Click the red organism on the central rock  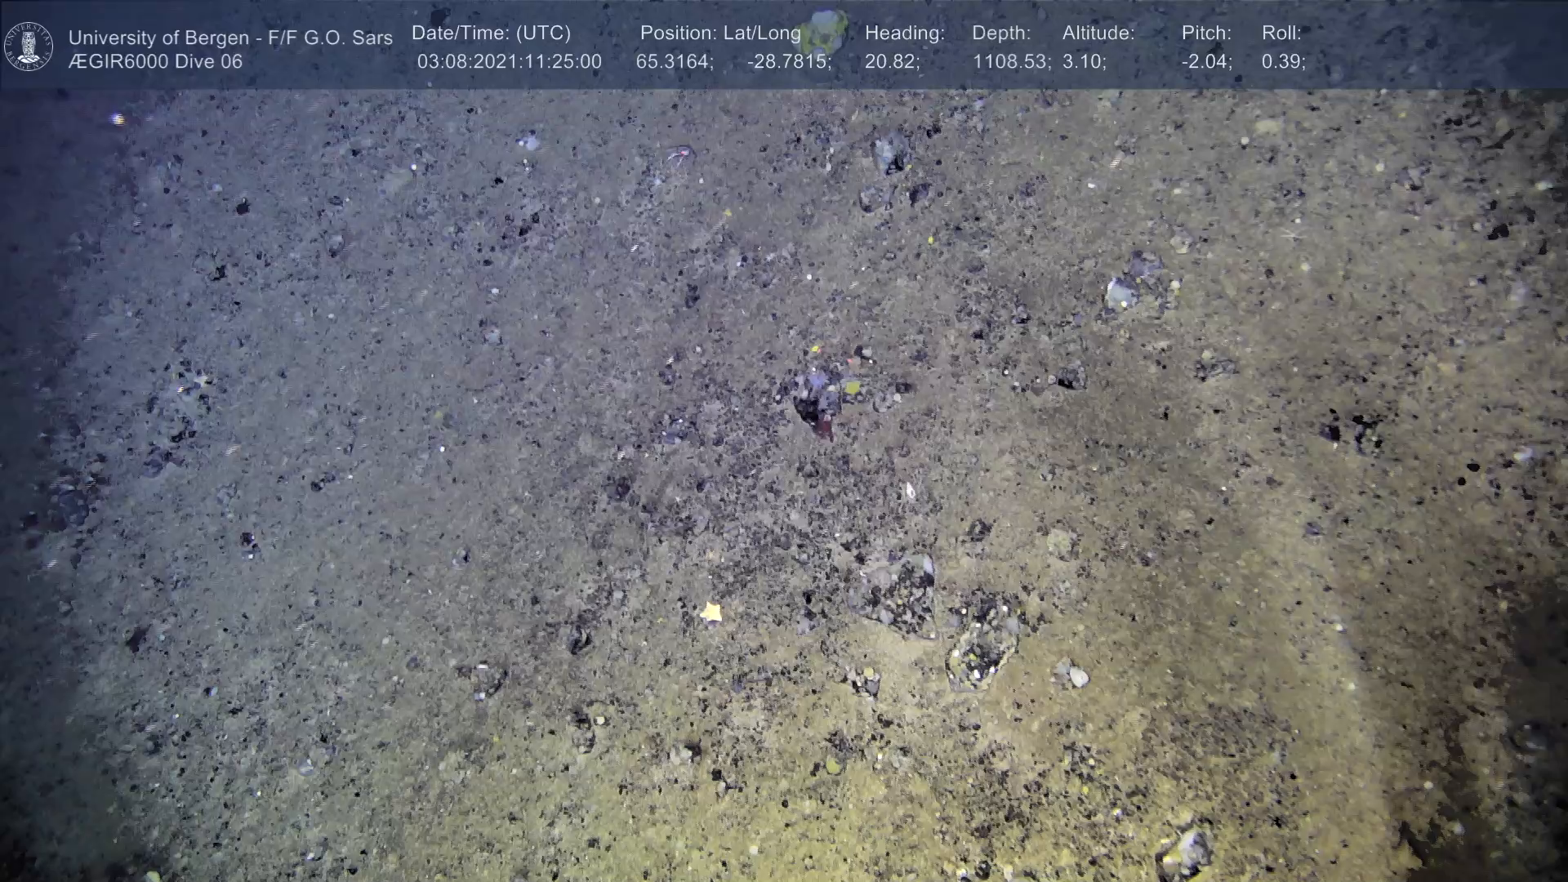coord(823,425)
